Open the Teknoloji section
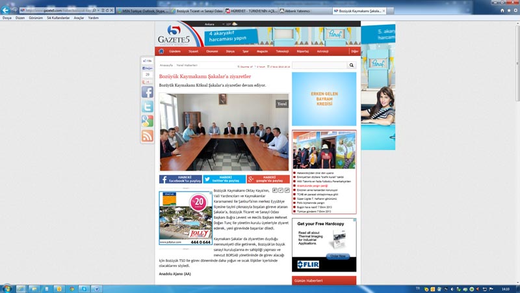This screenshot has width=520, height=293. point(282,51)
